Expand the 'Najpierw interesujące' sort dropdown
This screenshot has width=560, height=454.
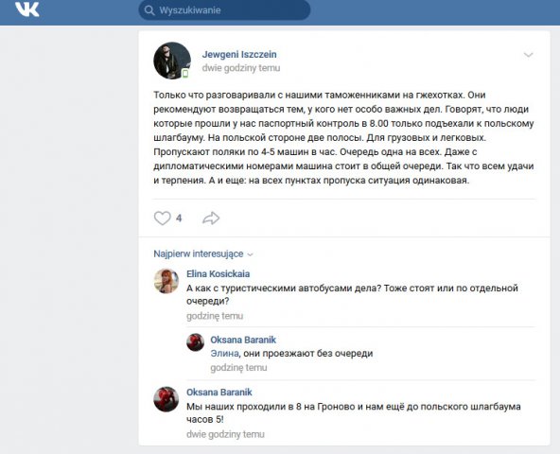click(x=203, y=254)
